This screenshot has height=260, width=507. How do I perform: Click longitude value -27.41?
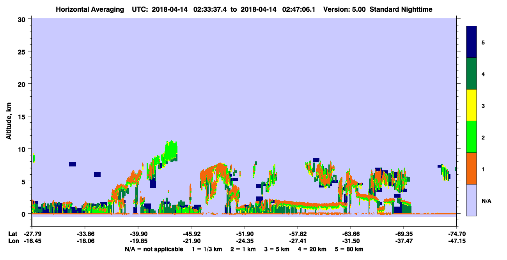(297, 241)
